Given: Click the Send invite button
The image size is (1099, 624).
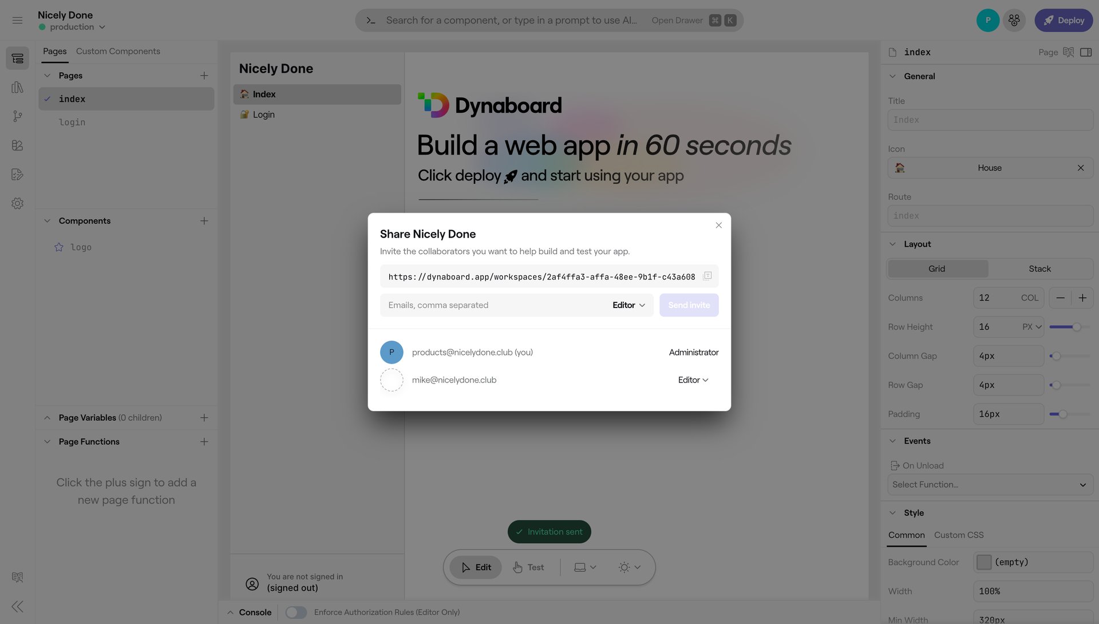Looking at the screenshot, I should coord(689,305).
